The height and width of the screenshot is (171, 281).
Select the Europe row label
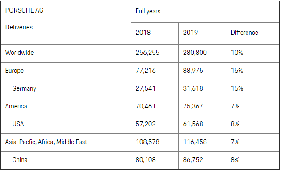pyautogui.click(x=14, y=71)
